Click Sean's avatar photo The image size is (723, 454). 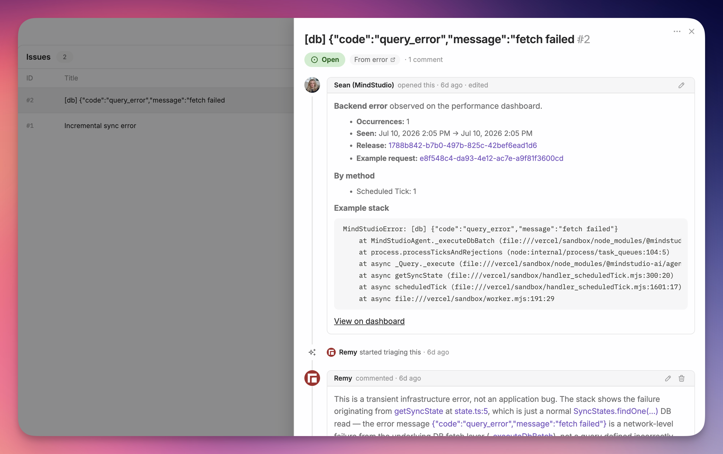pyautogui.click(x=312, y=85)
